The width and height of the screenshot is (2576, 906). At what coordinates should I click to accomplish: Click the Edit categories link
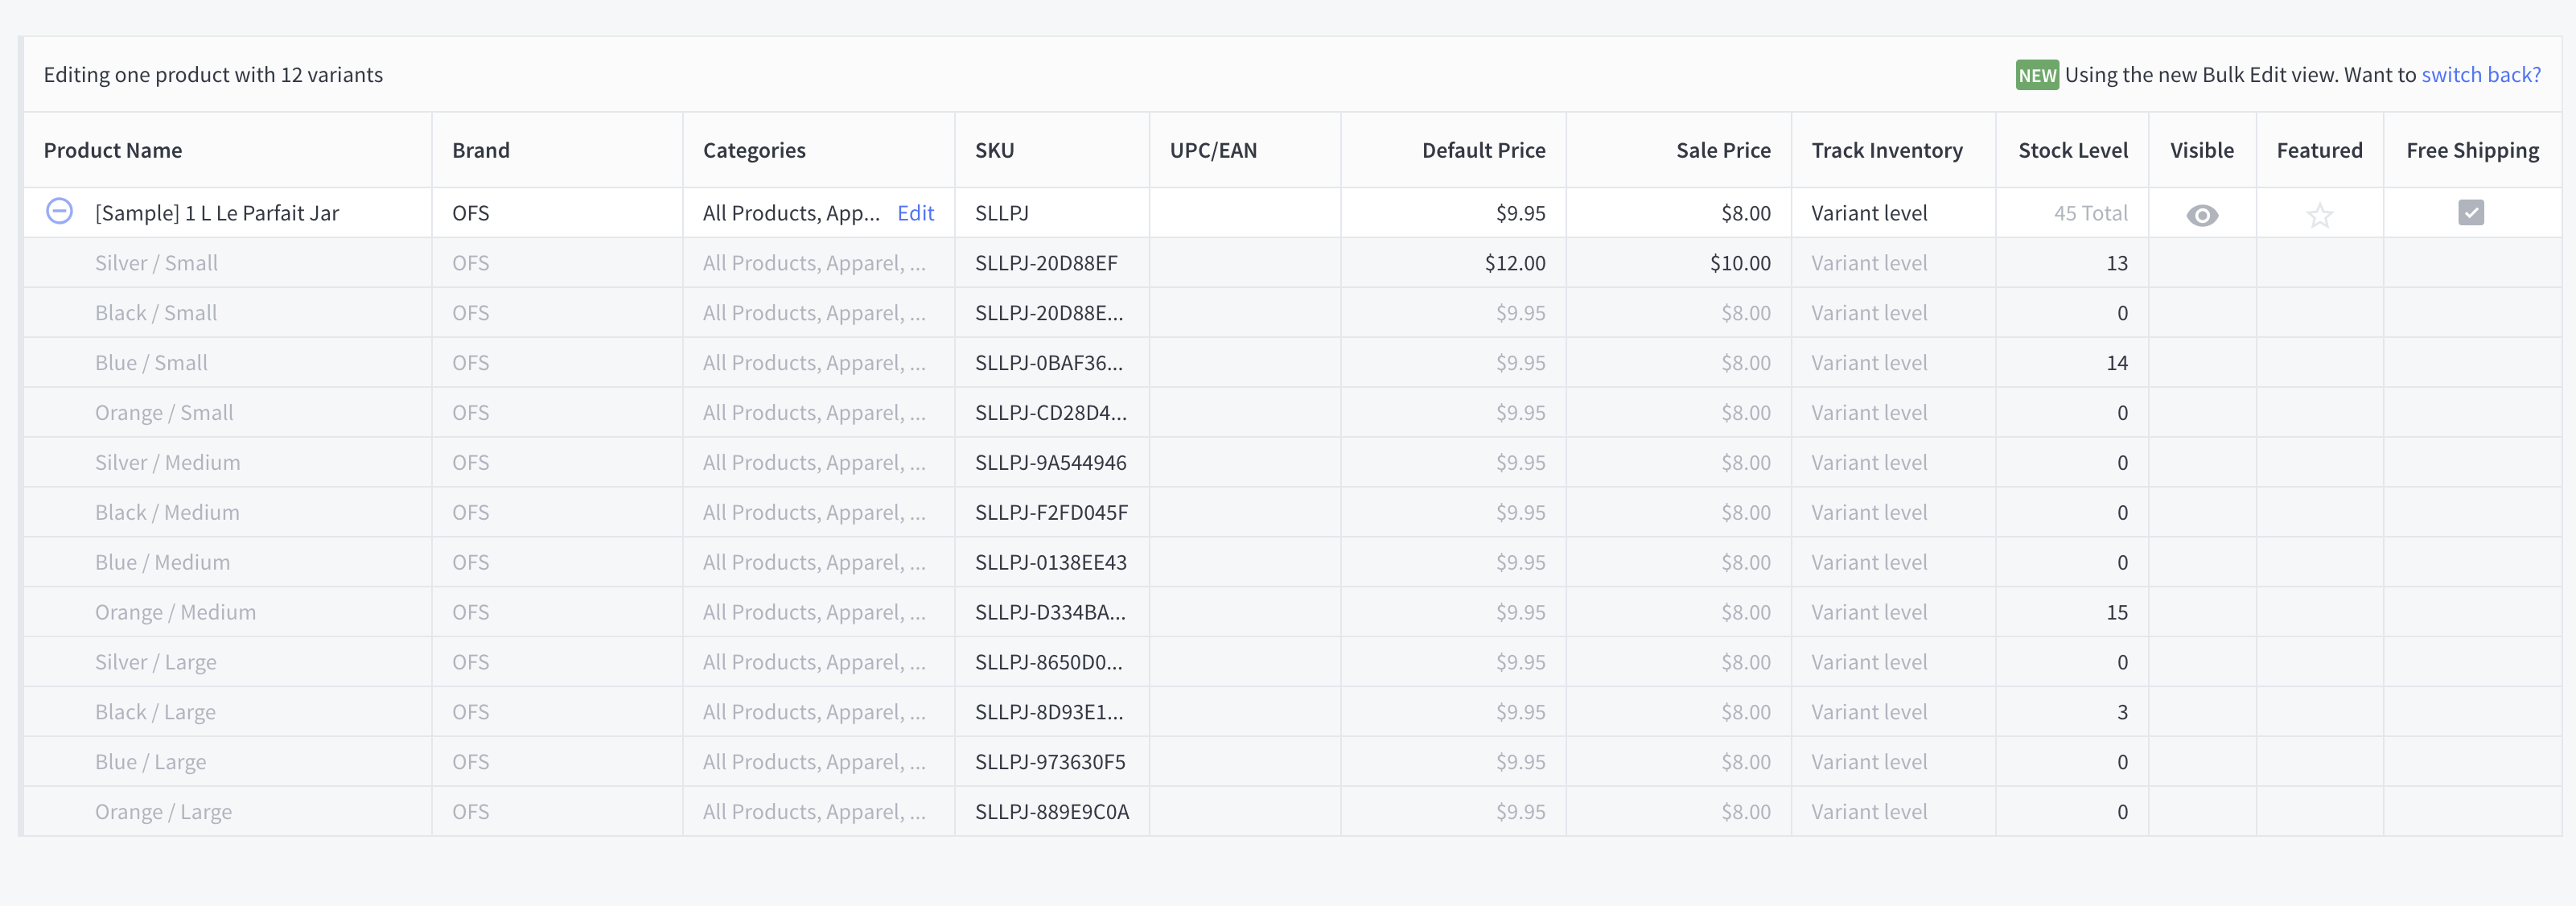coord(915,213)
